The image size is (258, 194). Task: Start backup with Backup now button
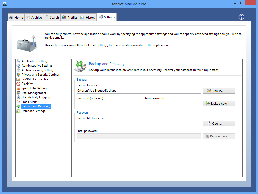click(219, 104)
